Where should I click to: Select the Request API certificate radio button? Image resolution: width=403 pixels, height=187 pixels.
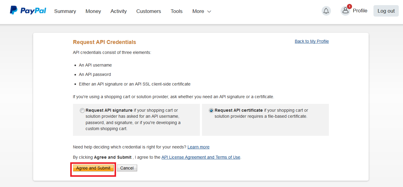pyautogui.click(x=211, y=111)
